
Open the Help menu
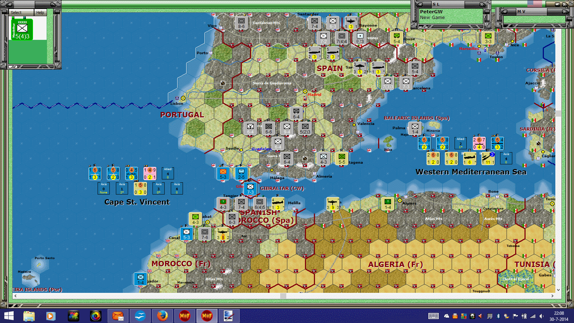(x=40, y=13)
